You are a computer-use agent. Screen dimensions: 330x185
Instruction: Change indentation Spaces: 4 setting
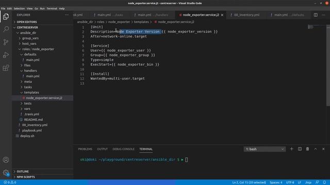point(276,182)
